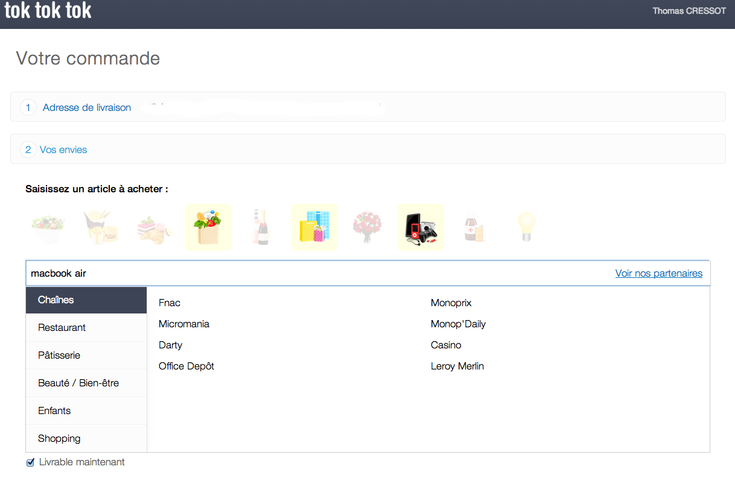This screenshot has height=478, width=735.
Task: Uncheck the Livrable maintenant checkbox
Action: [31, 462]
